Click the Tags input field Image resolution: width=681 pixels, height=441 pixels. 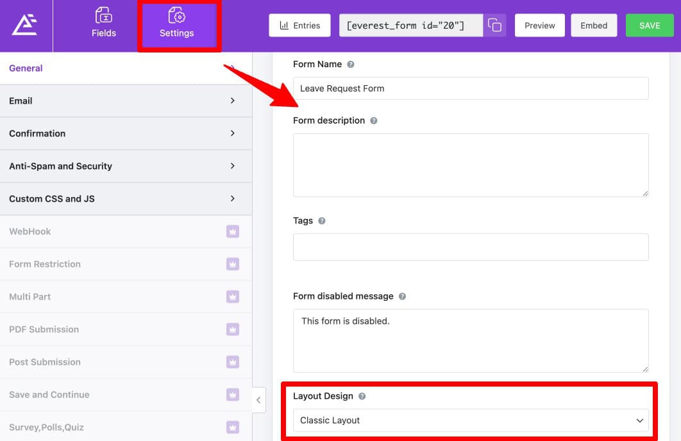471,247
